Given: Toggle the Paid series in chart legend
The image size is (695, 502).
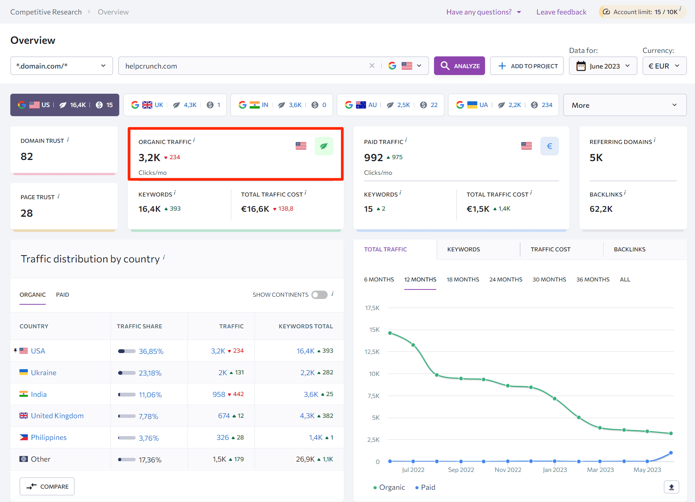Looking at the screenshot, I should pyautogui.click(x=425, y=488).
